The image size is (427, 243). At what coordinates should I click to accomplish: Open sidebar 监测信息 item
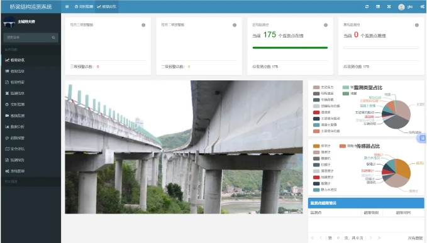pos(31,93)
